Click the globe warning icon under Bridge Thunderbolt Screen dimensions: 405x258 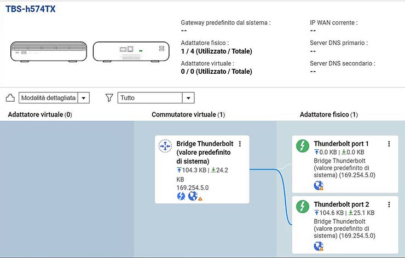point(194,196)
